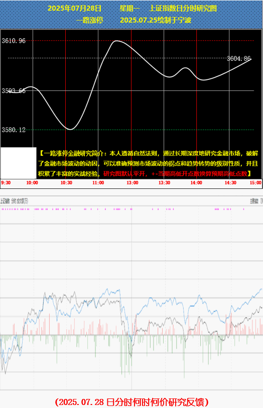263x408 pixels.
Task: Click the 2025年07月28日 date in header
Action: 75,9
